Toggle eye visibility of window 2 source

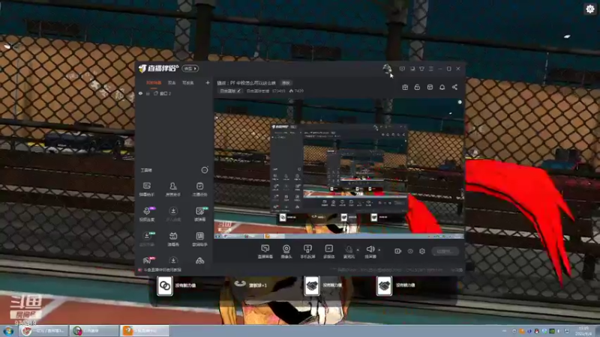click(140, 94)
